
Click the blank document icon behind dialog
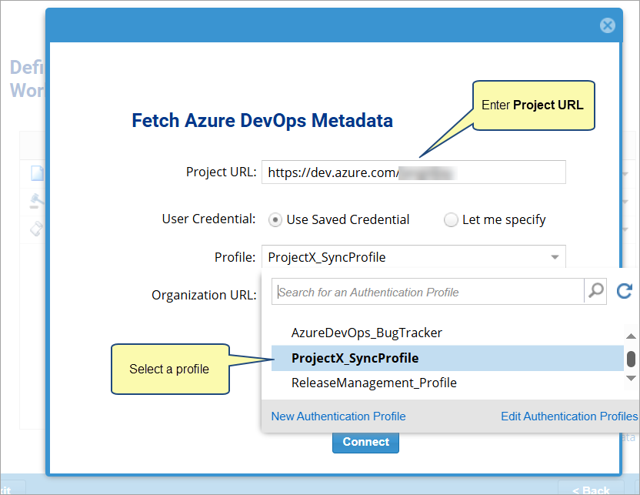[36, 174]
